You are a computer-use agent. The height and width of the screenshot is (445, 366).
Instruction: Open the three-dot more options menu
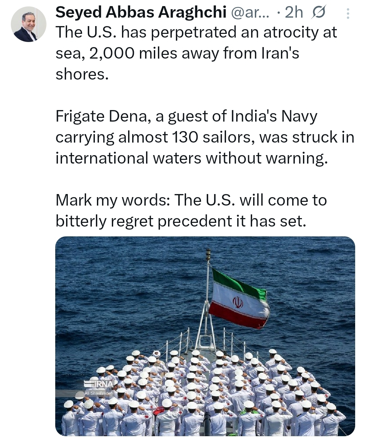tap(348, 13)
